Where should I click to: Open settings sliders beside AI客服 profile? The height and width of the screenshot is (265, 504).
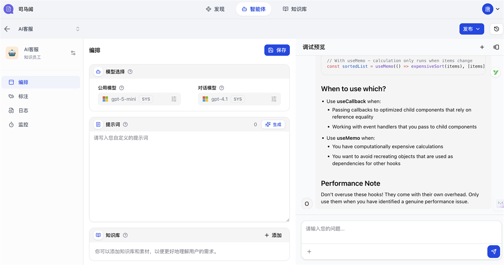tap(73, 53)
